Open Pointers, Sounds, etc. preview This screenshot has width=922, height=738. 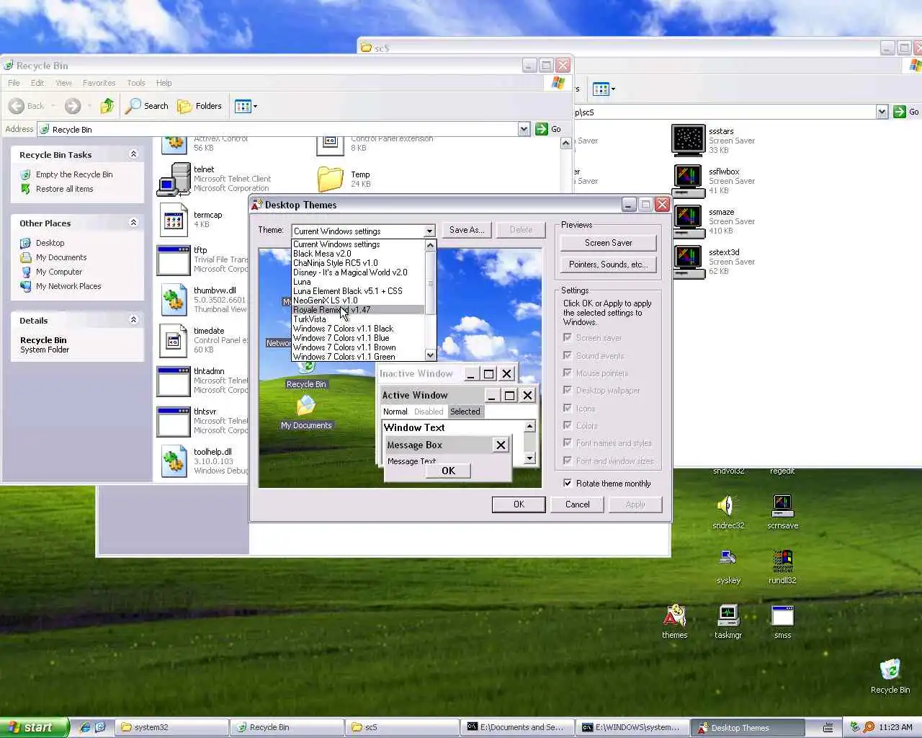(x=608, y=264)
